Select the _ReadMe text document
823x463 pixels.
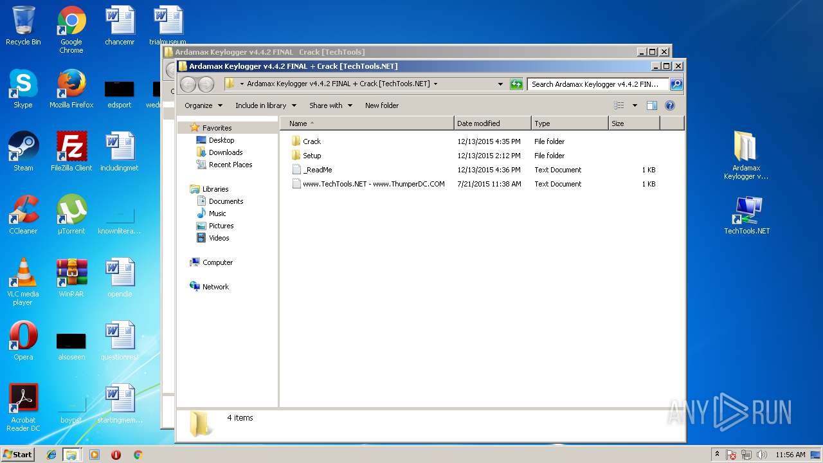(312, 170)
